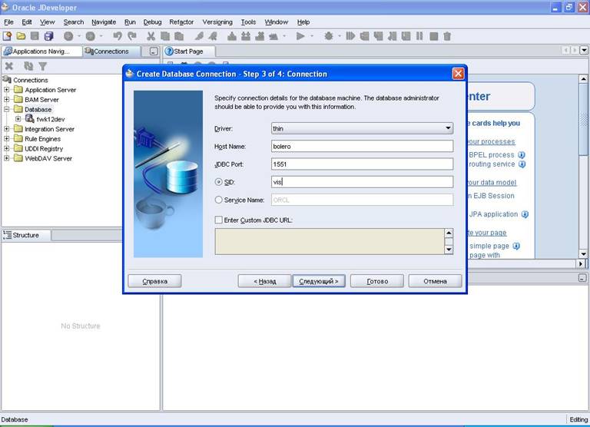Click the Terminate stop square toolbar icon
590x427 pixels.
point(433,36)
